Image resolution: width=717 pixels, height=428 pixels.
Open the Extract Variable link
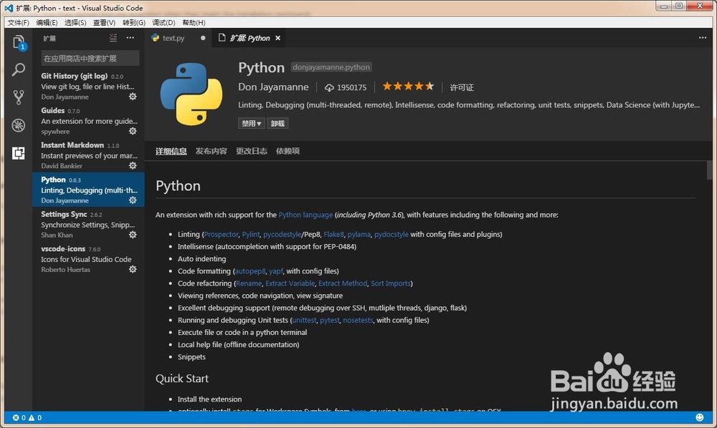coord(290,283)
